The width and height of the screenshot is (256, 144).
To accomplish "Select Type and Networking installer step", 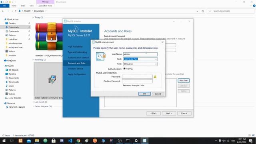I will (77, 52).
